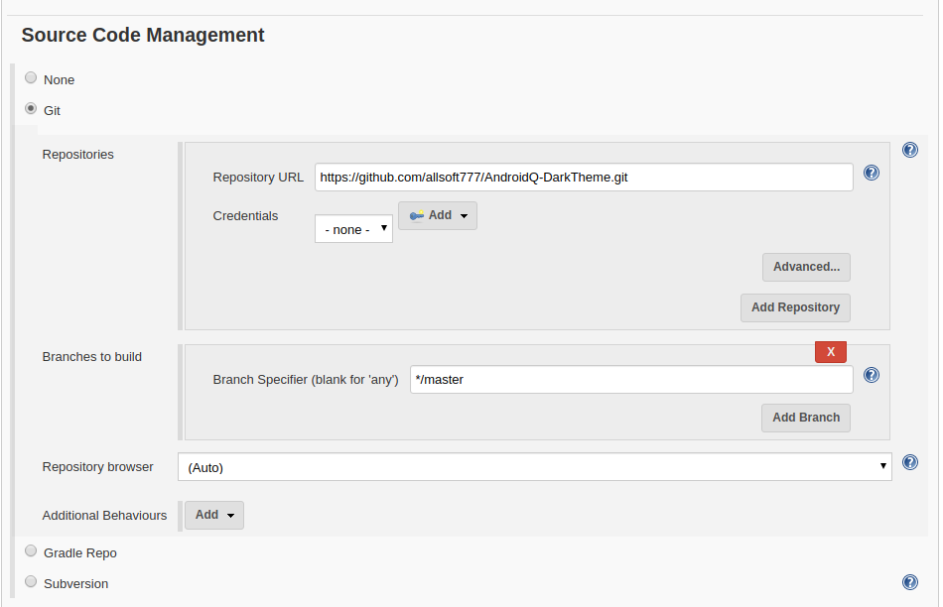
Task: Click the key icon on credentials Add button
Action: 416,216
